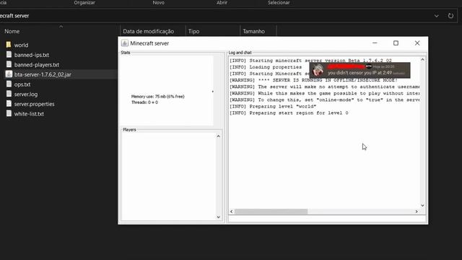Click the 'Preparing level "world"' log line
Viewport: 462px width, 260px height.
click(x=273, y=106)
